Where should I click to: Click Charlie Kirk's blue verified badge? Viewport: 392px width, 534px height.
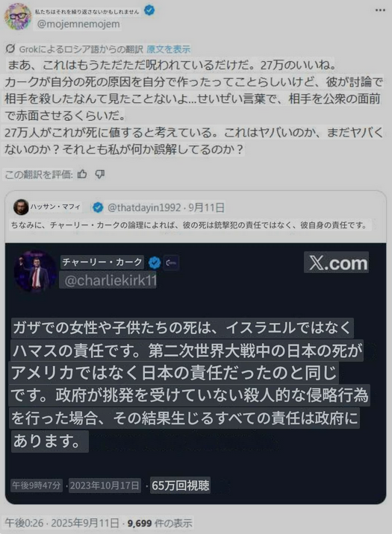point(155,263)
